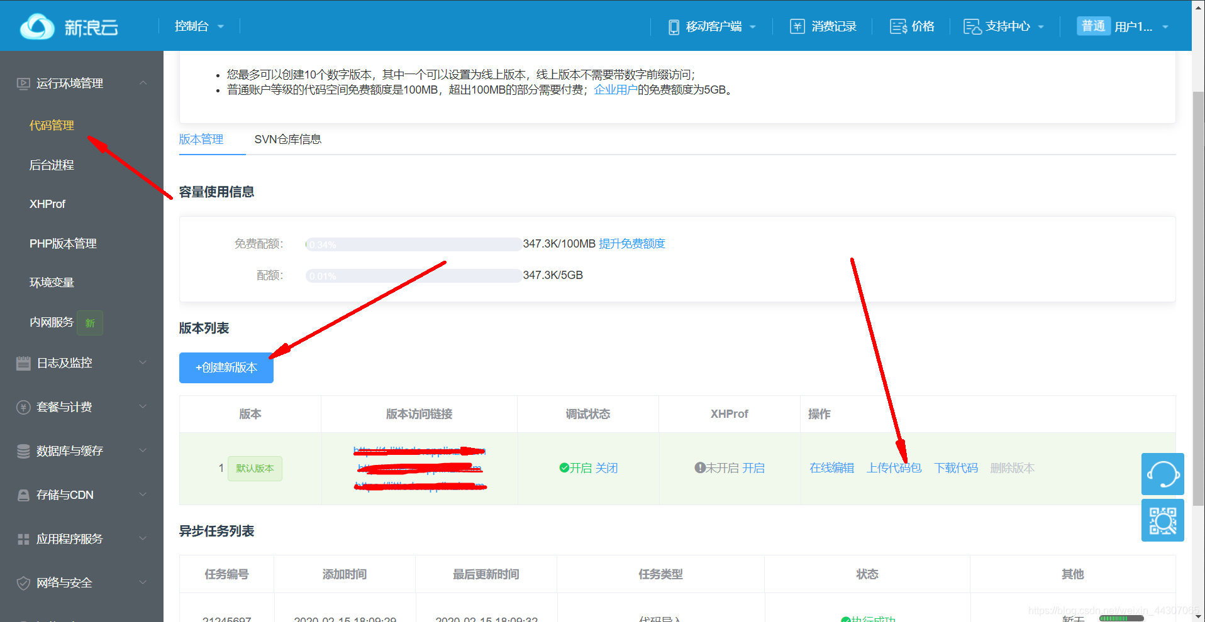1205x622 pixels.
Task: Collapse the 运行环境管理 section chevron
Action: [x=143, y=83]
